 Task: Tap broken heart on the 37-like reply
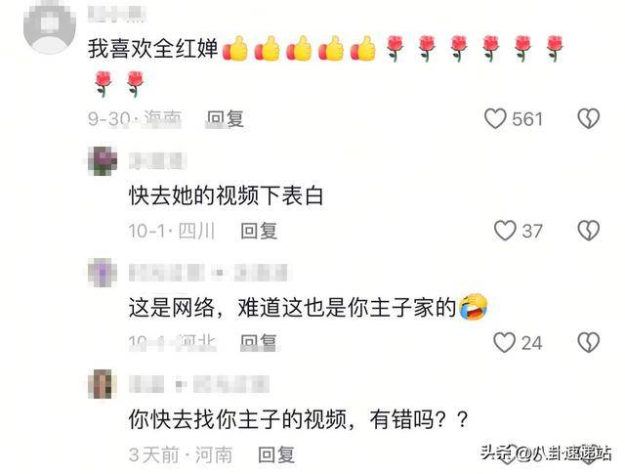point(588,231)
